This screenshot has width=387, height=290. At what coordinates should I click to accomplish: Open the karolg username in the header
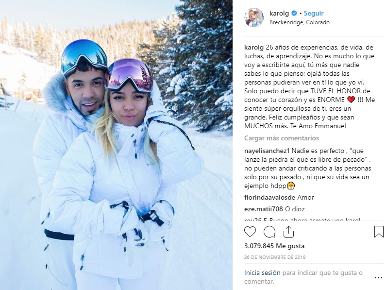click(279, 13)
